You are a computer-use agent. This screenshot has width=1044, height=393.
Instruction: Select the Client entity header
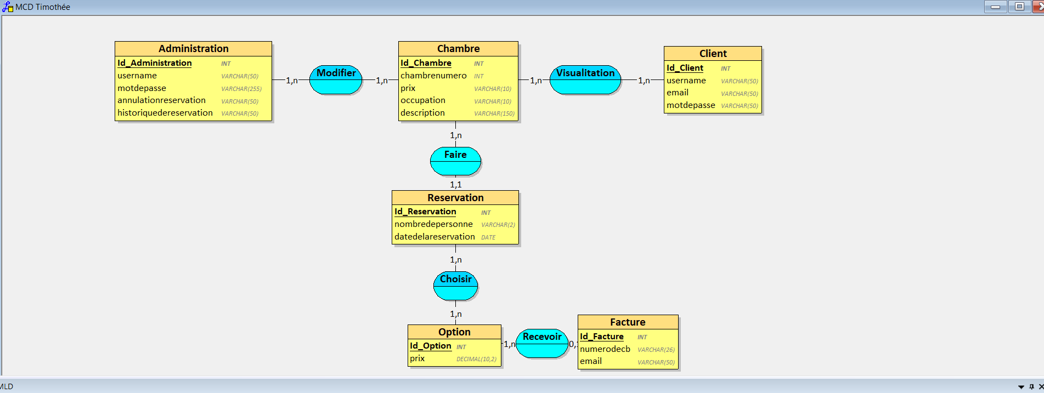tap(713, 54)
